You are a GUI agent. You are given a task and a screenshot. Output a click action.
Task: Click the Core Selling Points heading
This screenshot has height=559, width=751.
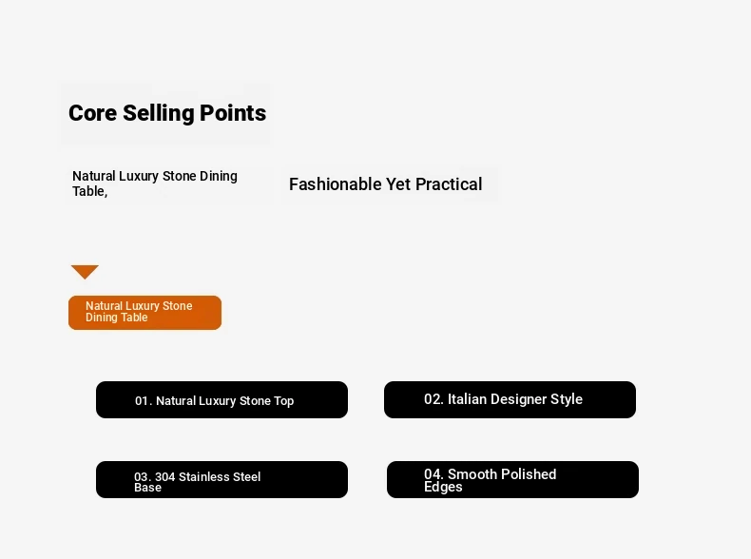click(x=167, y=113)
